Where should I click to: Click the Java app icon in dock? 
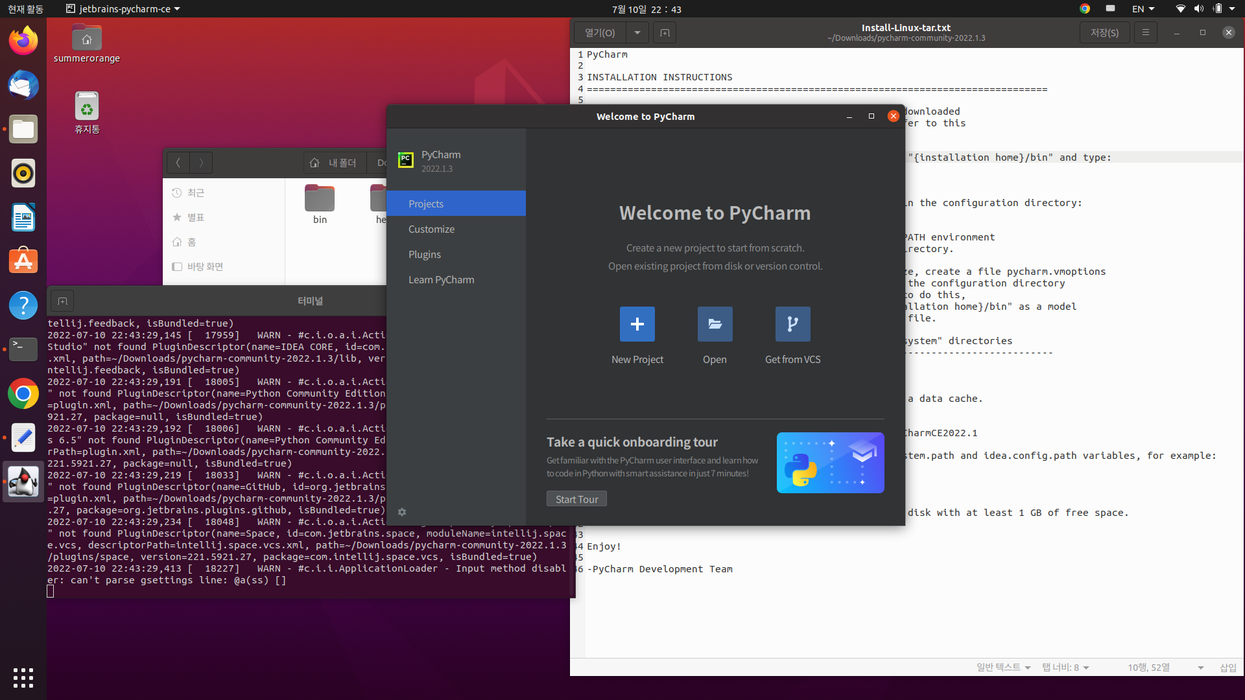[23, 482]
